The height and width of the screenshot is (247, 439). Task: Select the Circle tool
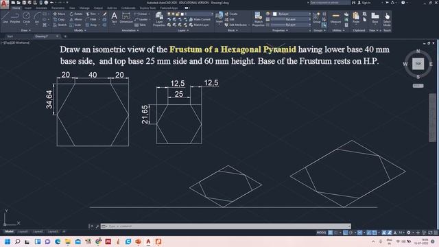(x=26, y=18)
